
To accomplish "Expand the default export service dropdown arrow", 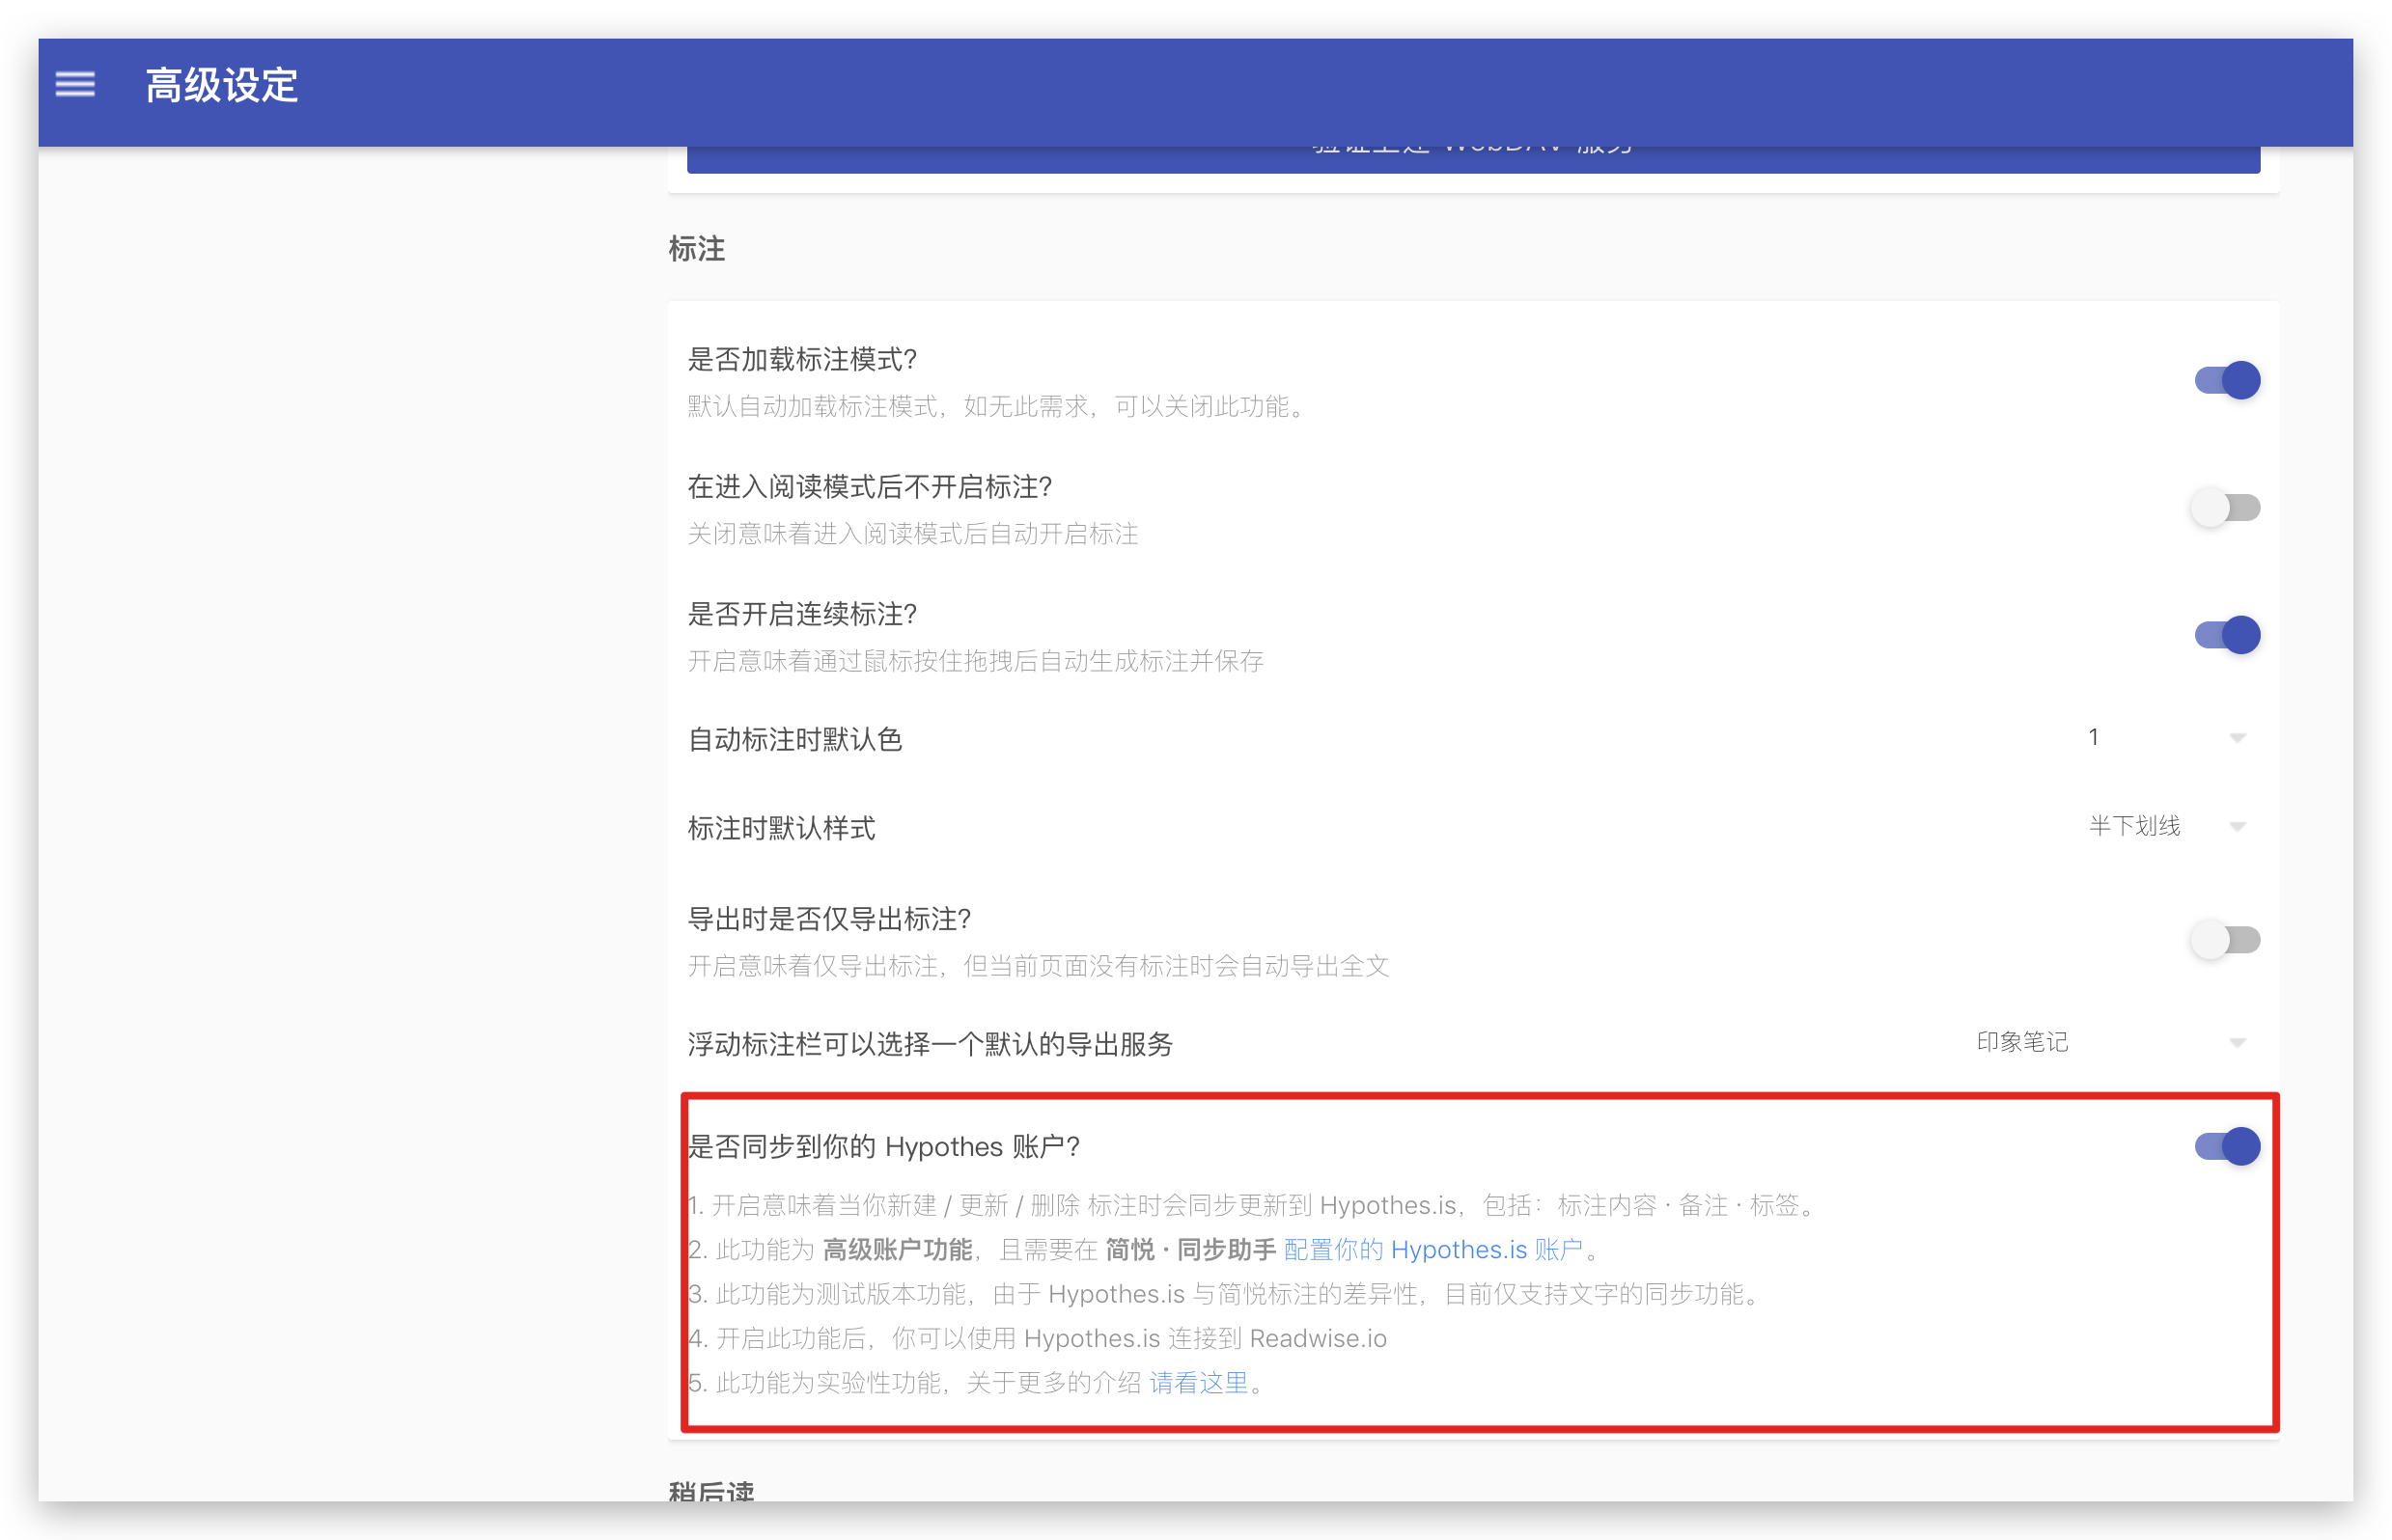I will pos(2238,1043).
